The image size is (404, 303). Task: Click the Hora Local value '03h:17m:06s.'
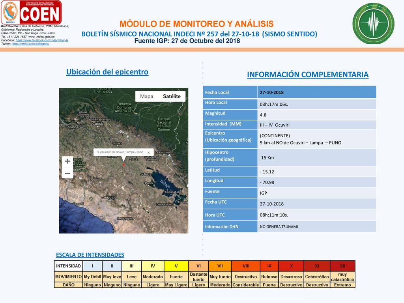click(x=274, y=104)
